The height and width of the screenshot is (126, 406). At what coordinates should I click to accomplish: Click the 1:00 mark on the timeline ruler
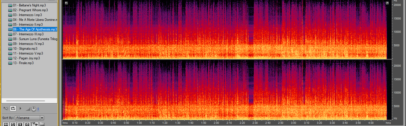[139, 123]
